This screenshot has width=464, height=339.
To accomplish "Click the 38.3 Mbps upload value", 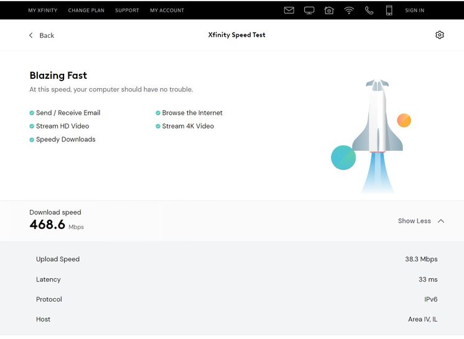I will click(x=421, y=260).
